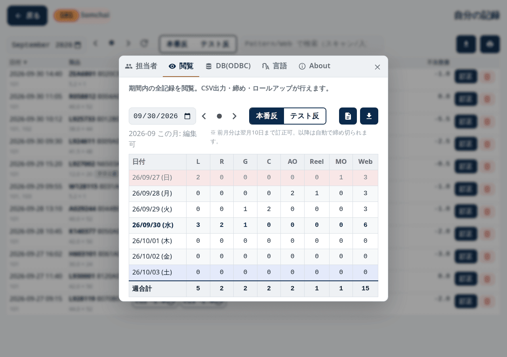Go to next week chevron in dialog
This screenshot has width=507, height=357.
coord(234,116)
